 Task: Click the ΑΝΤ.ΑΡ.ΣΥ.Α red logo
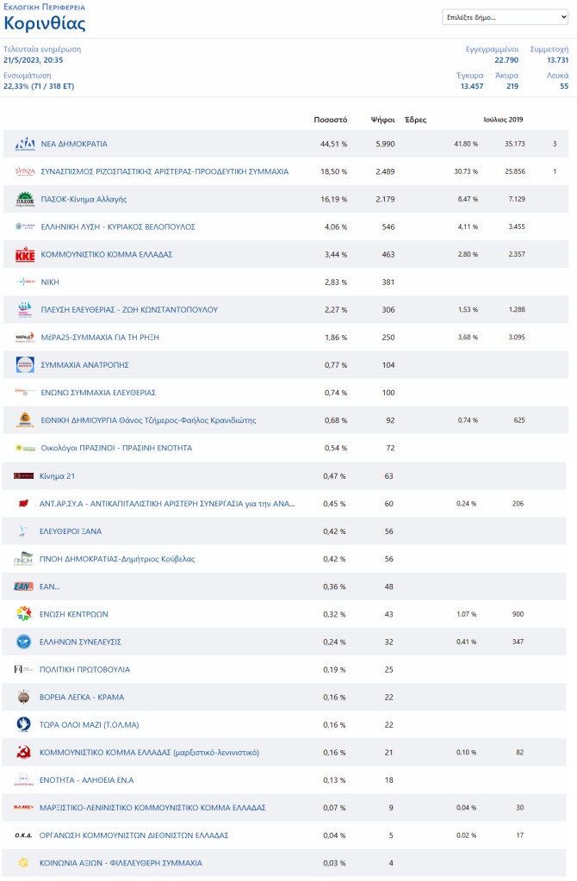click(x=24, y=503)
